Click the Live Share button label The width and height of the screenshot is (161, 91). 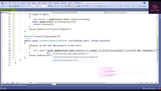tap(143, 6)
